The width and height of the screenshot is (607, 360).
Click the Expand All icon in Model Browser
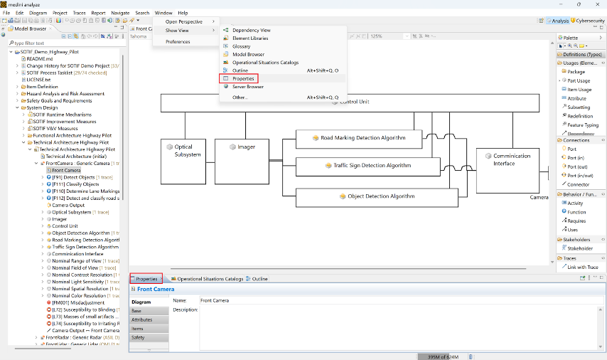click(x=64, y=36)
